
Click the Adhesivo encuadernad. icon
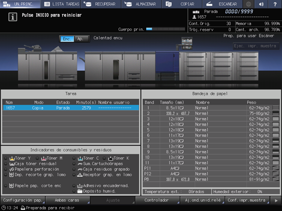pos(80,186)
